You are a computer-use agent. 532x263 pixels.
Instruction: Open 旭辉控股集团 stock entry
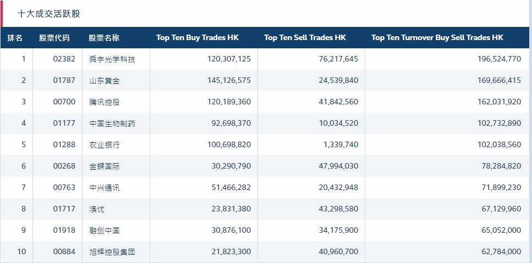point(112,252)
